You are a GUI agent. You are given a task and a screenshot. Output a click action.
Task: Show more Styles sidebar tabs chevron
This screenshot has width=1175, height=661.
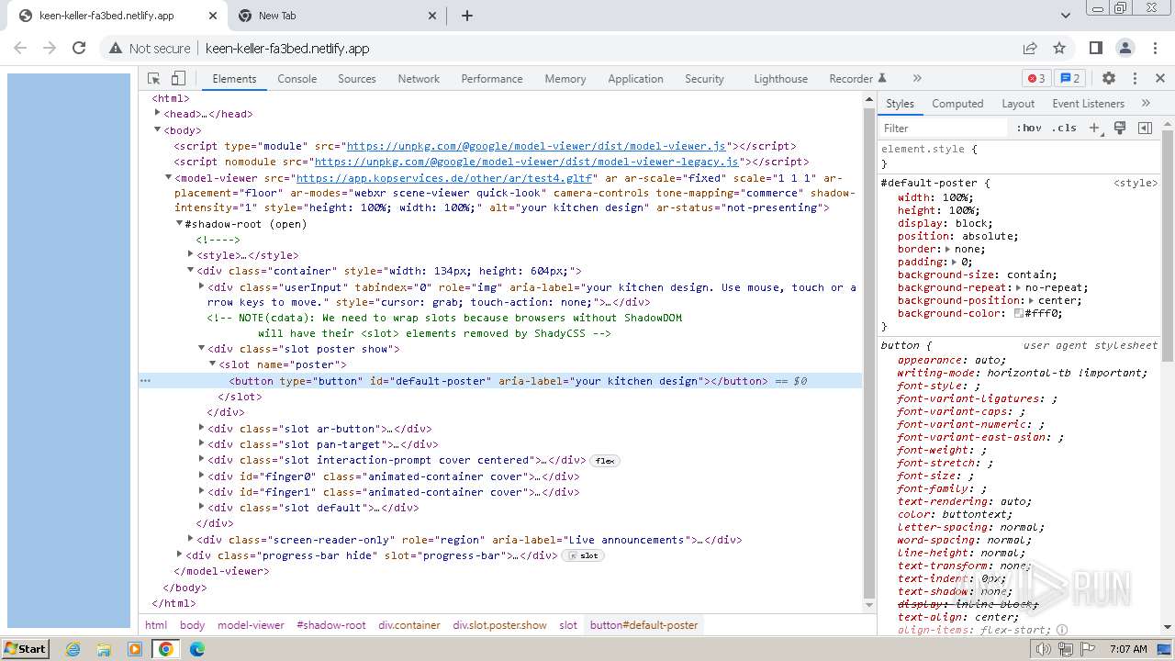1146,104
